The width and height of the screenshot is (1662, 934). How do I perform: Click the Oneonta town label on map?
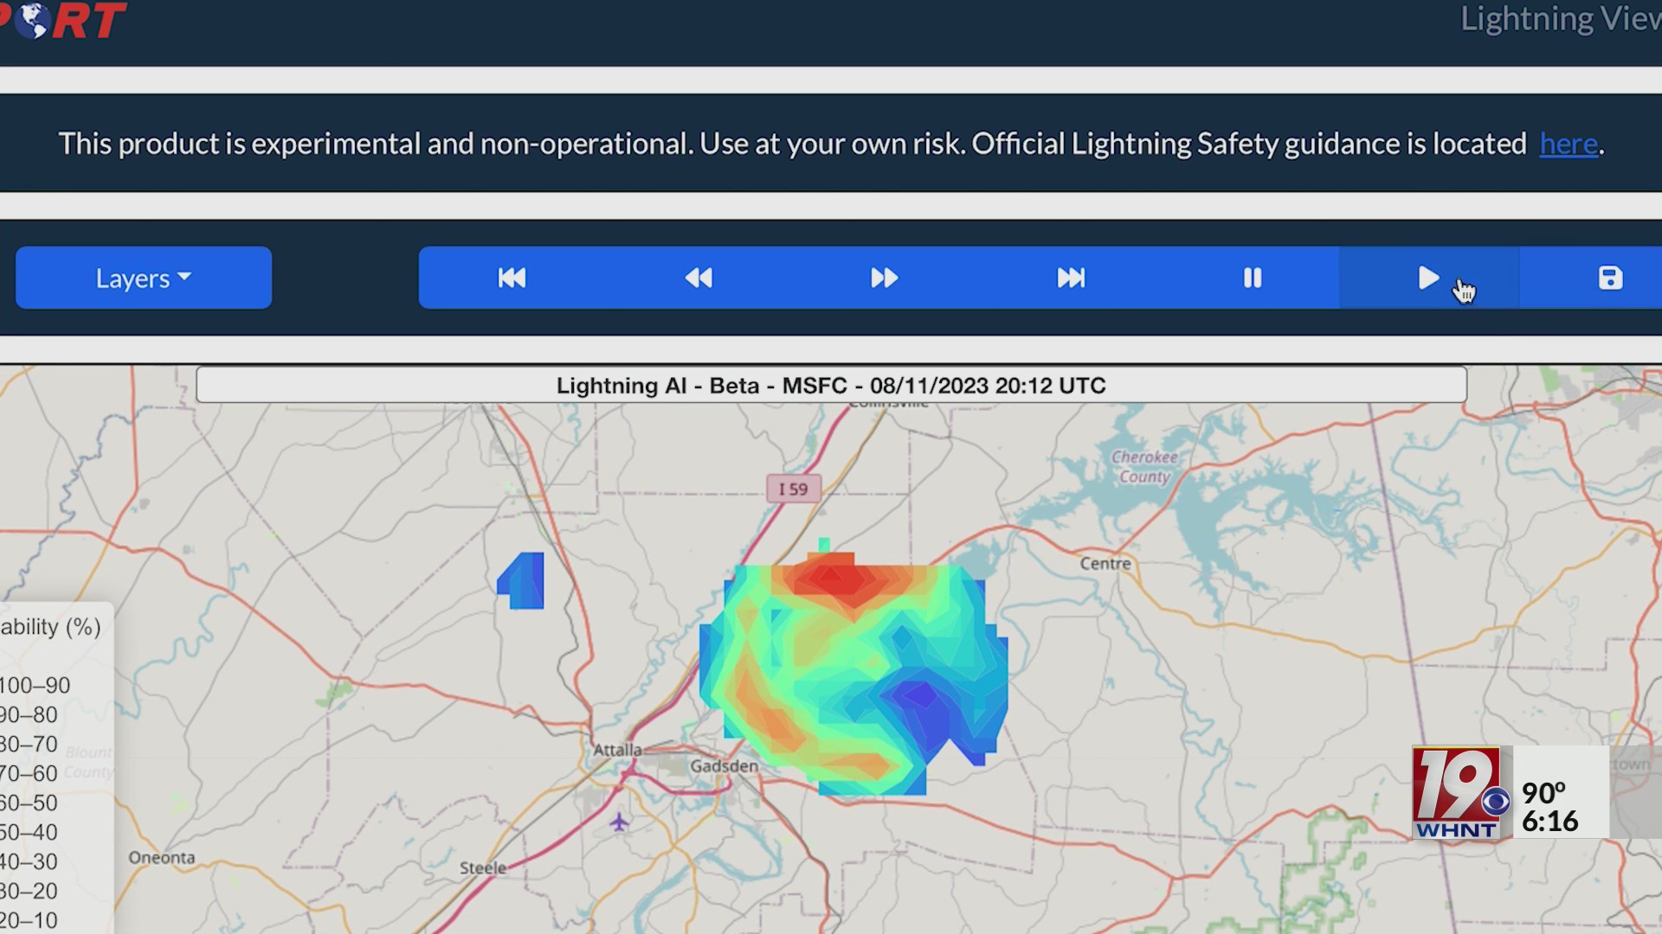pyautogui.click(x=162, y=858)
